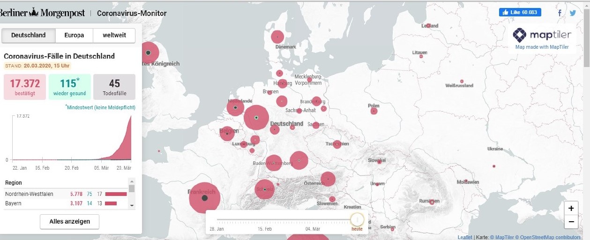Click the Berliner Morgenpost logo
This screenshot has height=240, width=590.
click(x=42, y=13)
